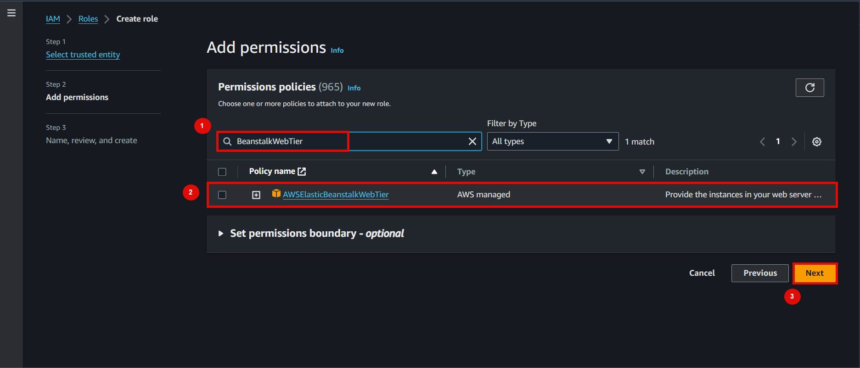This screenshot has width=860, height=368.
Task: Cancel role creation
Action: (x=702, y=273)
